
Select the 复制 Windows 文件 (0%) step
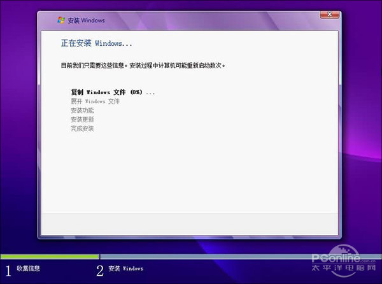point(113,92)
